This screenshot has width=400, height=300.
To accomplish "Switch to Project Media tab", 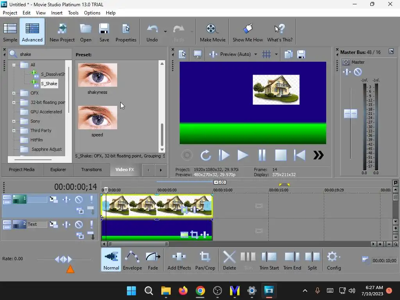I will 22,170.
